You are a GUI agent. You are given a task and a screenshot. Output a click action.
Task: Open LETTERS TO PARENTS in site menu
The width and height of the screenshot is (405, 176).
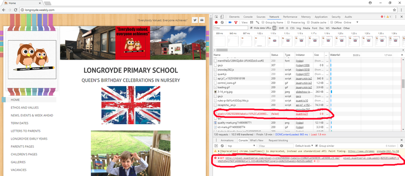(26, 131)
